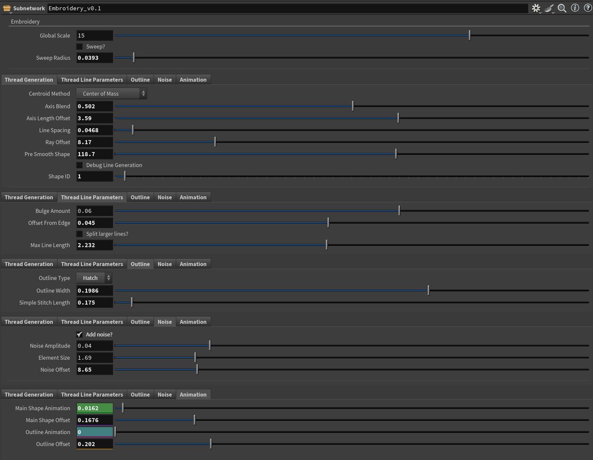Click the Shape ID value field
This screenshot has height=460, width=593.
click(x=94, y=176)
